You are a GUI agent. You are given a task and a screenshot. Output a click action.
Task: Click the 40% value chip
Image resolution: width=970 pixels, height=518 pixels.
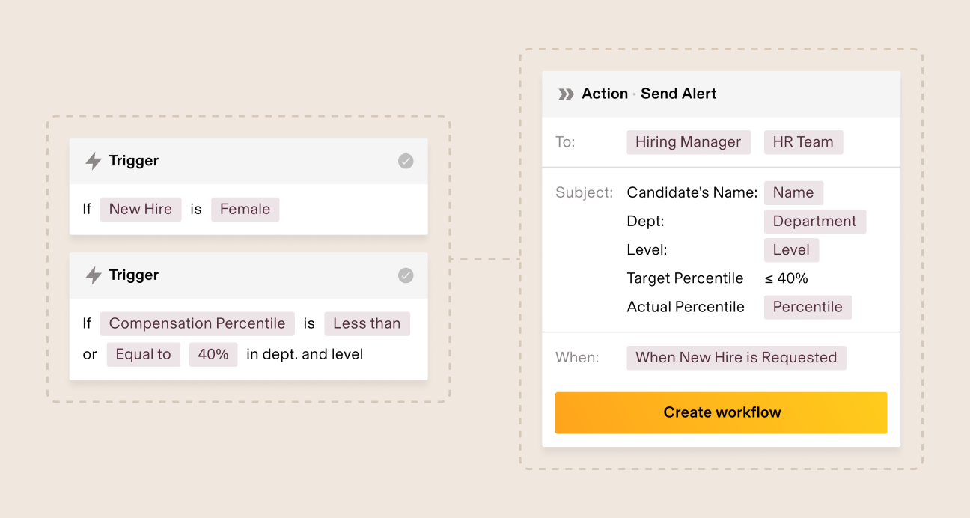[x=213, y=354]
